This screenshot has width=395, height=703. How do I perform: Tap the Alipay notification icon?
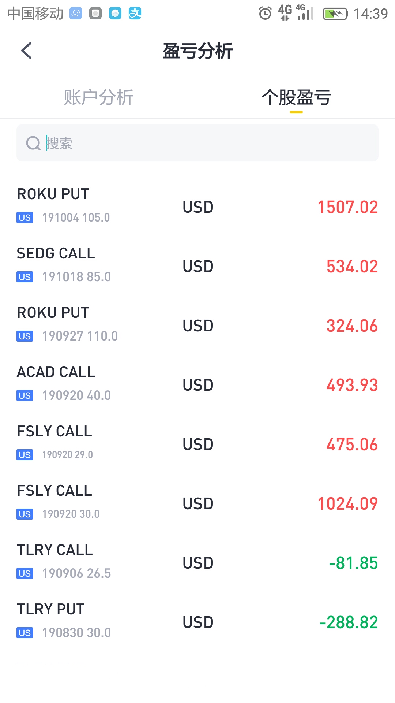pos(135,14)
